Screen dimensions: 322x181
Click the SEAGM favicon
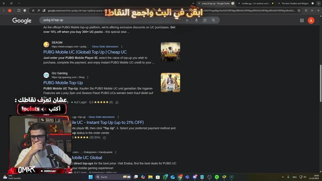[x=46, y=44]
